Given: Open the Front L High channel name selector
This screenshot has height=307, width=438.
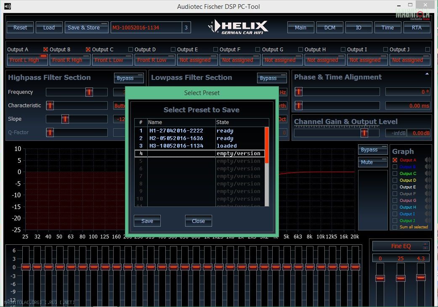Looking at the screenshot, I should [27, 60].
